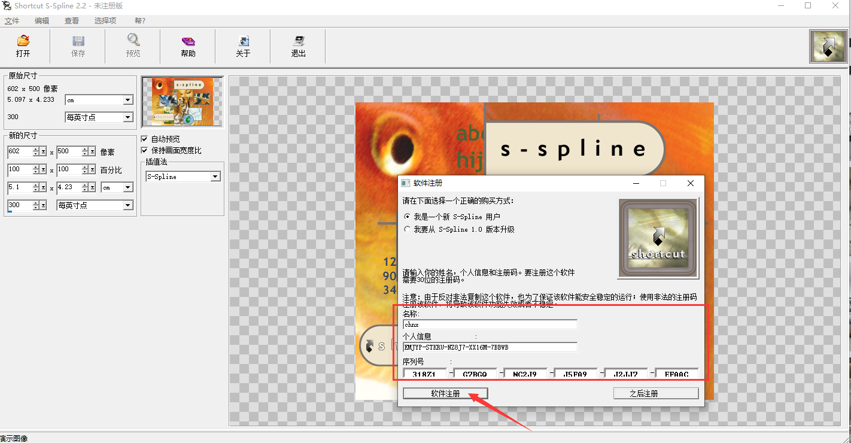
Task: Click the Register Software (软件注册) button
Action: pos(445,393)
